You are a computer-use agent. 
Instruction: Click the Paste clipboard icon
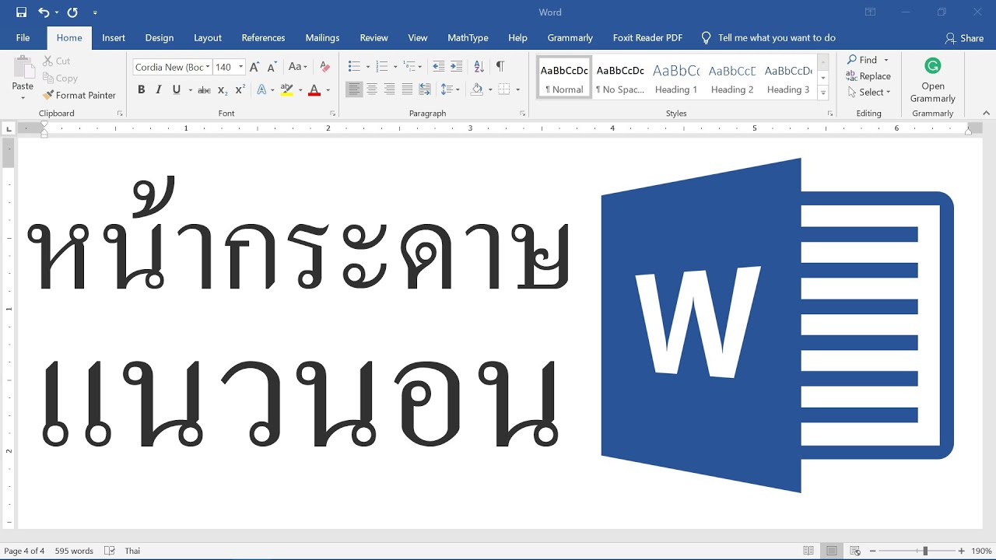click(23, 68)
